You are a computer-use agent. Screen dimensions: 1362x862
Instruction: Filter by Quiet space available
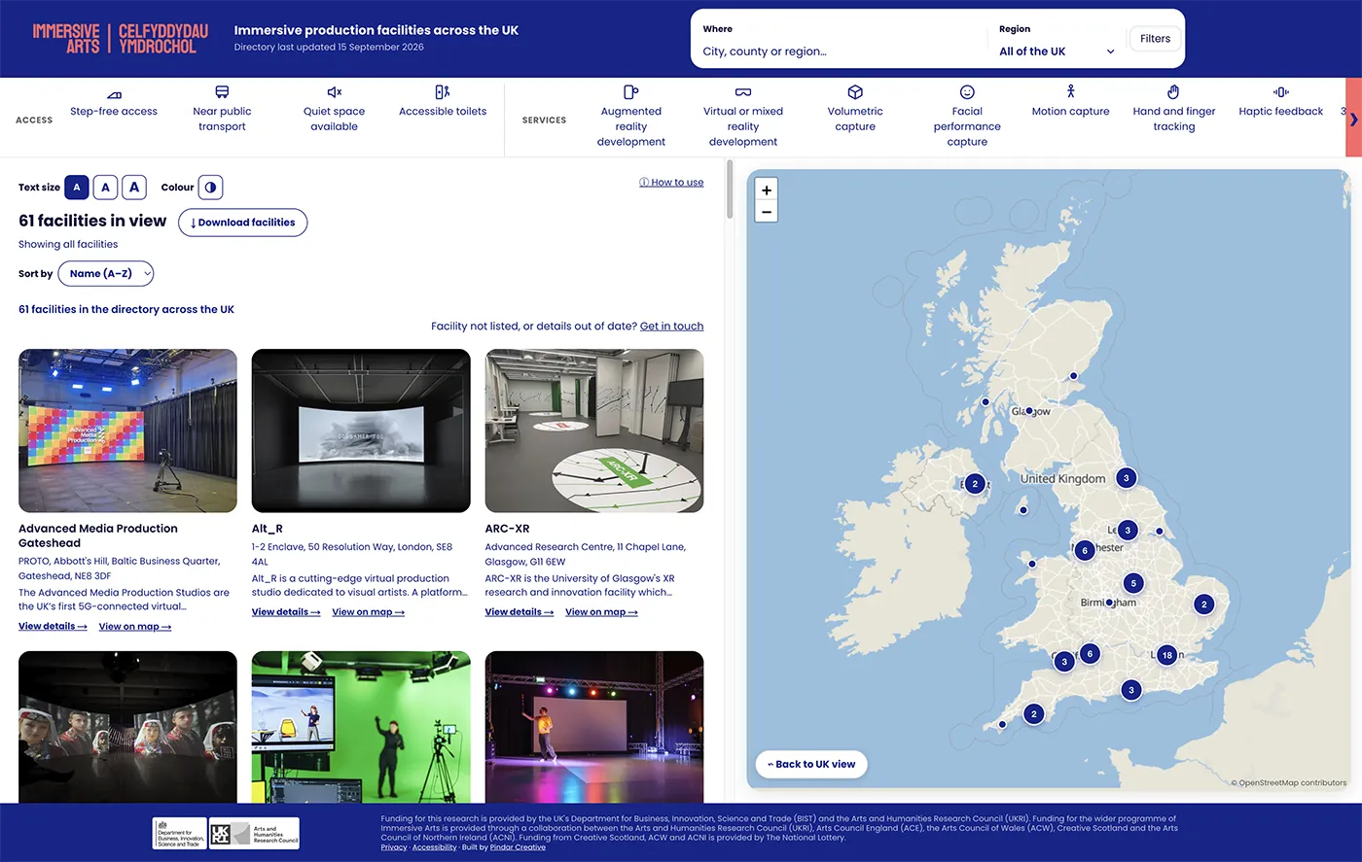[334, 109]
